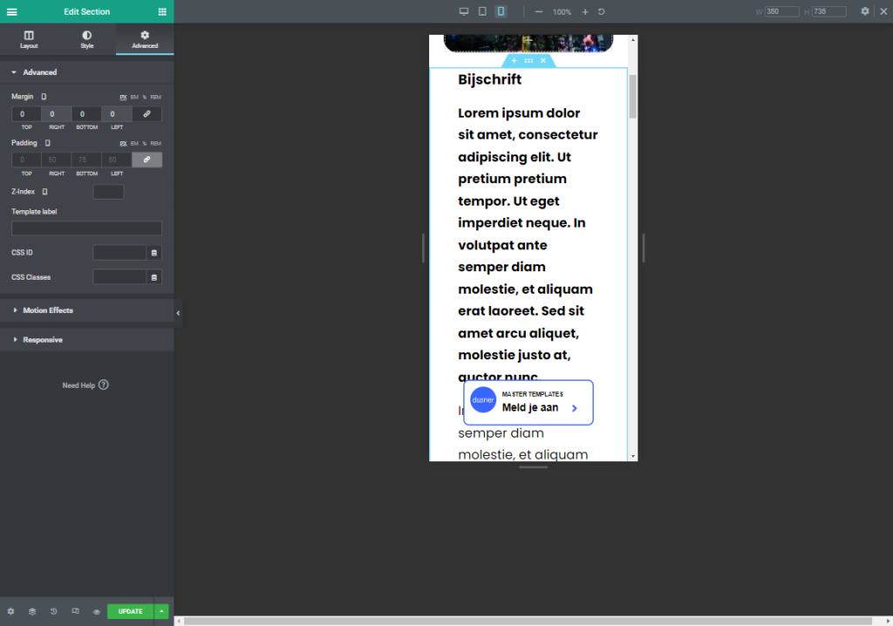893x626 pixels.
Task: Switch to the Layout tab
Action: click(x=29, y=39)
